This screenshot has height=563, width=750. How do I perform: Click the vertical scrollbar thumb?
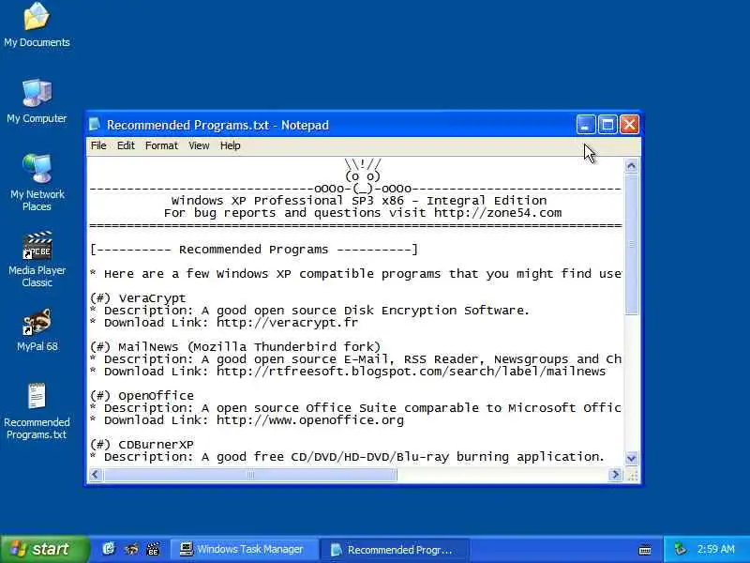(x=631, y=244)
